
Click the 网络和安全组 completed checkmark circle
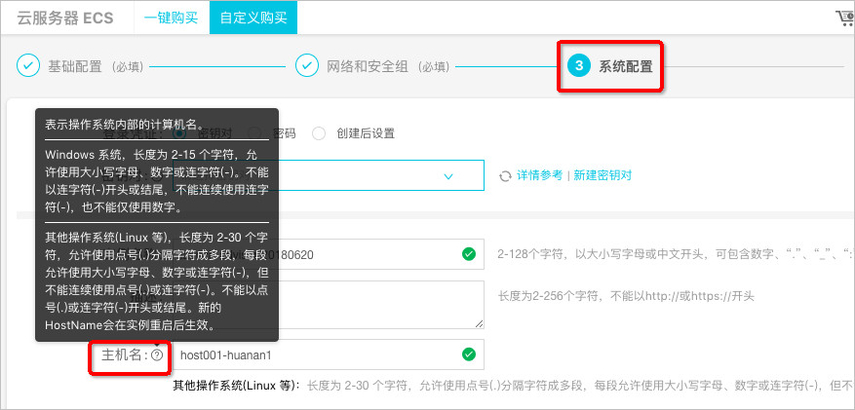pyautogui.click(x=307, y=66)
